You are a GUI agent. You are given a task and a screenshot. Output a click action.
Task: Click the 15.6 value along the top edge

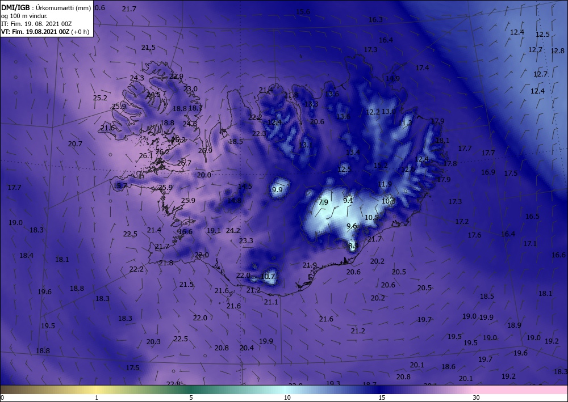tap(303, 11)
